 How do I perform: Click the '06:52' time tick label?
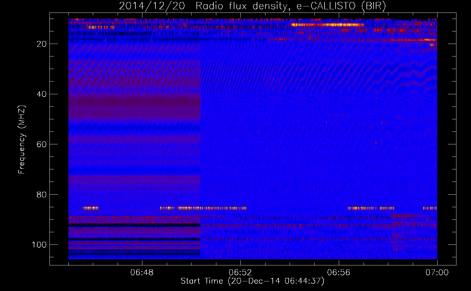pos(240,273)
